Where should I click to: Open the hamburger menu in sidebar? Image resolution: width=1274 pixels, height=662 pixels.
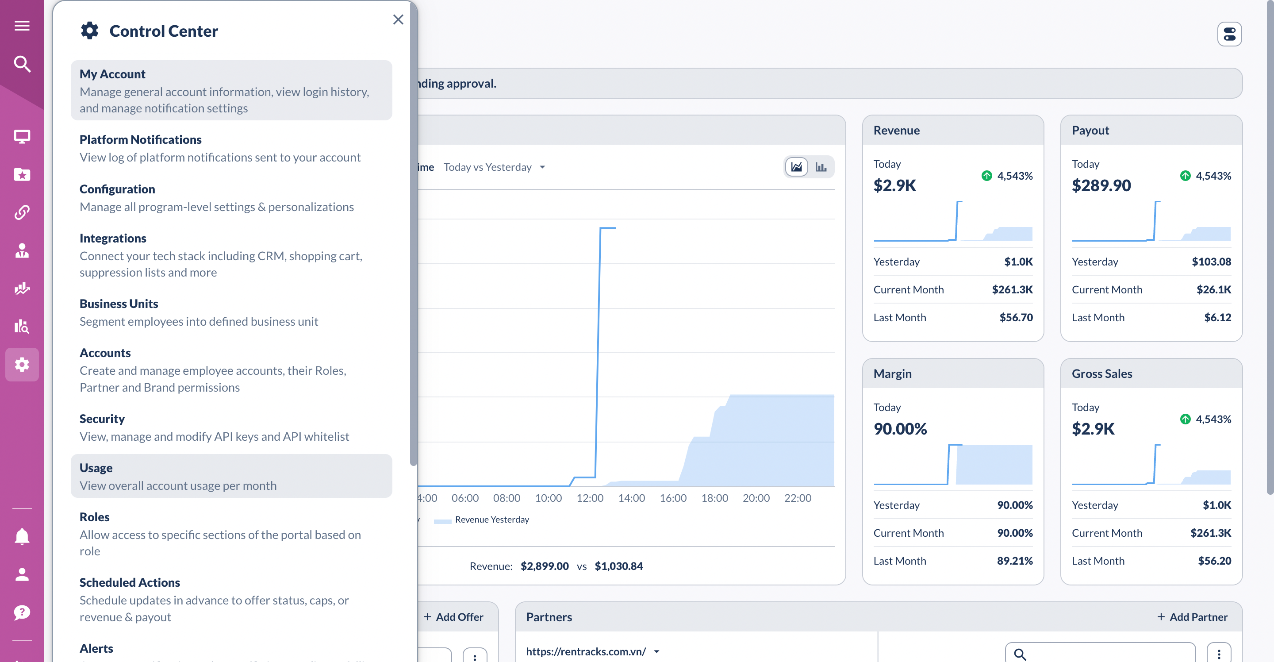(22, 25)
